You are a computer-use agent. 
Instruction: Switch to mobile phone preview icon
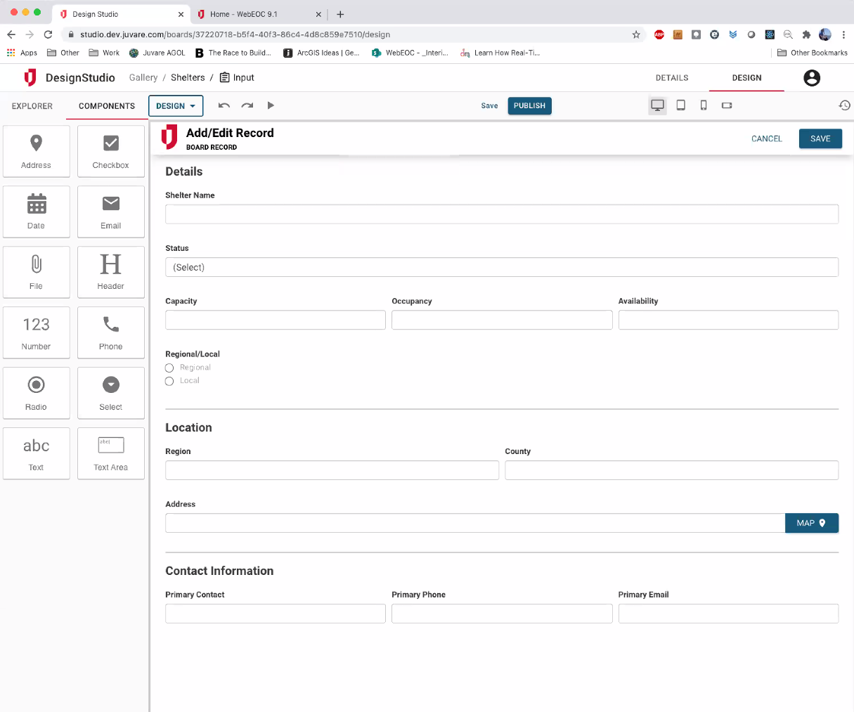[704, 105]
